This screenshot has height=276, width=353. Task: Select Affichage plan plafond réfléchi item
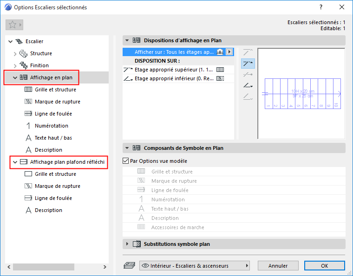coord(67,162)
